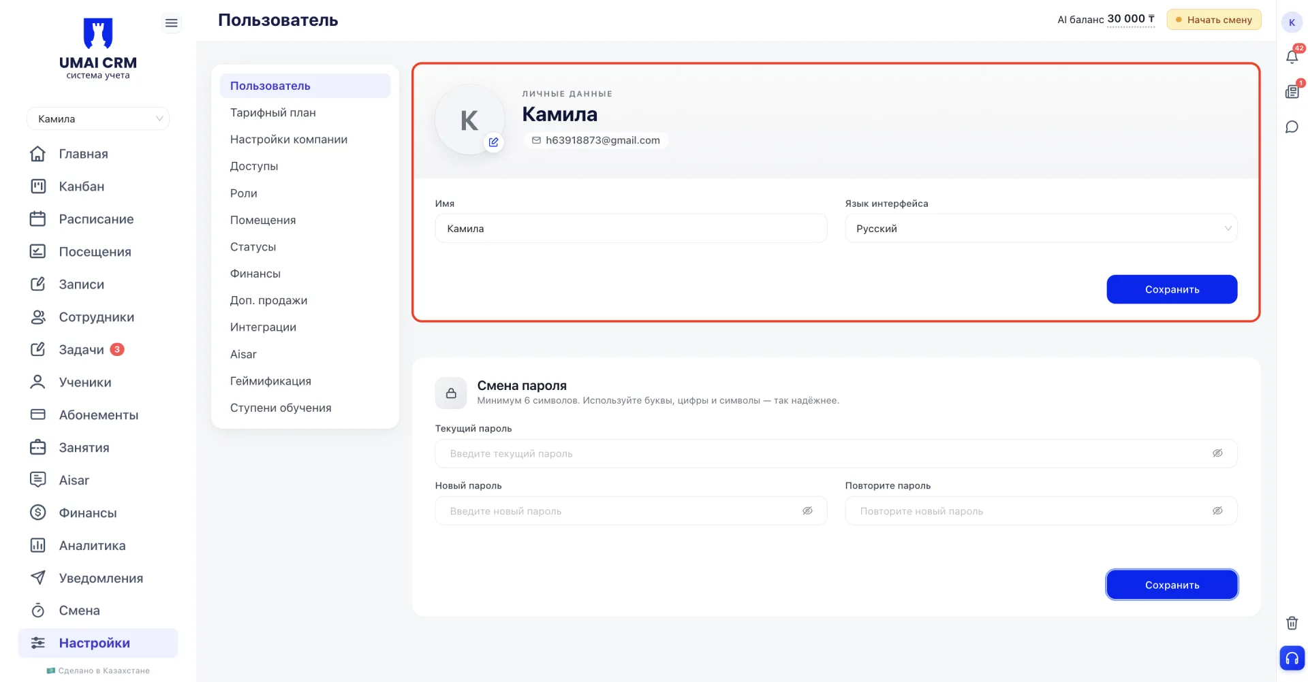This screenshot has width=1308, height=682.
Task: Select the Пользователь settings tab
Action: (x=305, y=86)
